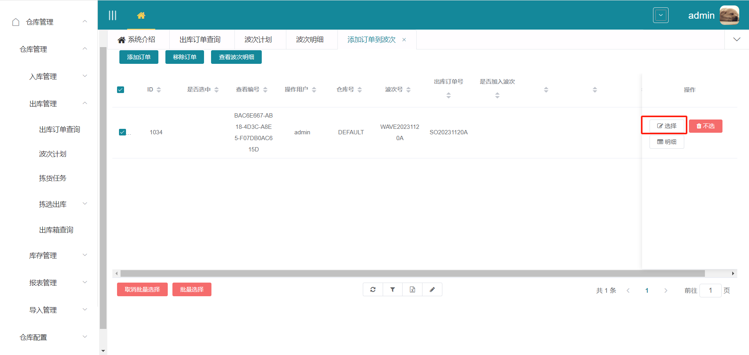Click the admin avatar picture
This screenshot has height=355, width=749.
click(729, 16)
